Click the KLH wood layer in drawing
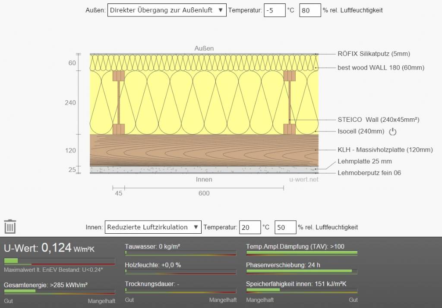This screenshot has width=442, height=308. pos(204,150)
